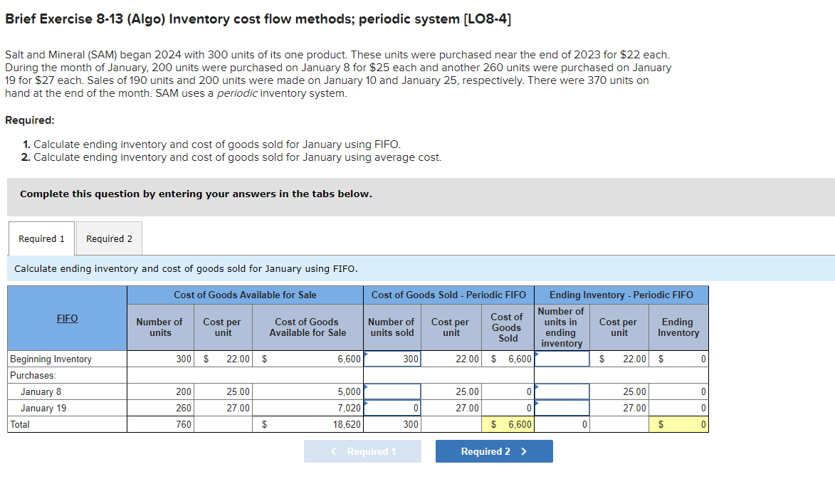Click the Beginning Inventory ending inventory units input
This screenshot has width=835, height=479.
[562, 359]
